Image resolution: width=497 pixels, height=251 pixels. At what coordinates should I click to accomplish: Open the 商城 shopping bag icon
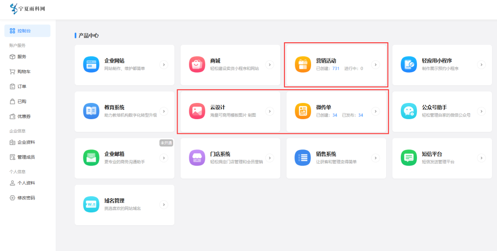pos(197,65)
